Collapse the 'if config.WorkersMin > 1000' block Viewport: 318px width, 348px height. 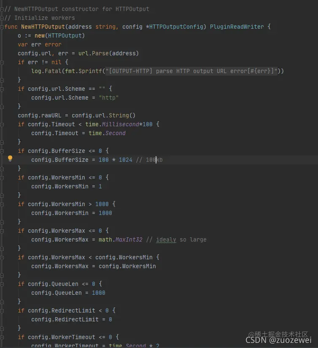pyautogui.click(x=2, y=205)
